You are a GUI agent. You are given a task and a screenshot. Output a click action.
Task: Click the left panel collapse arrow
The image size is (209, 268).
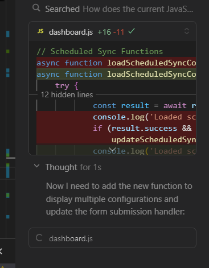[x=1, y=251]
